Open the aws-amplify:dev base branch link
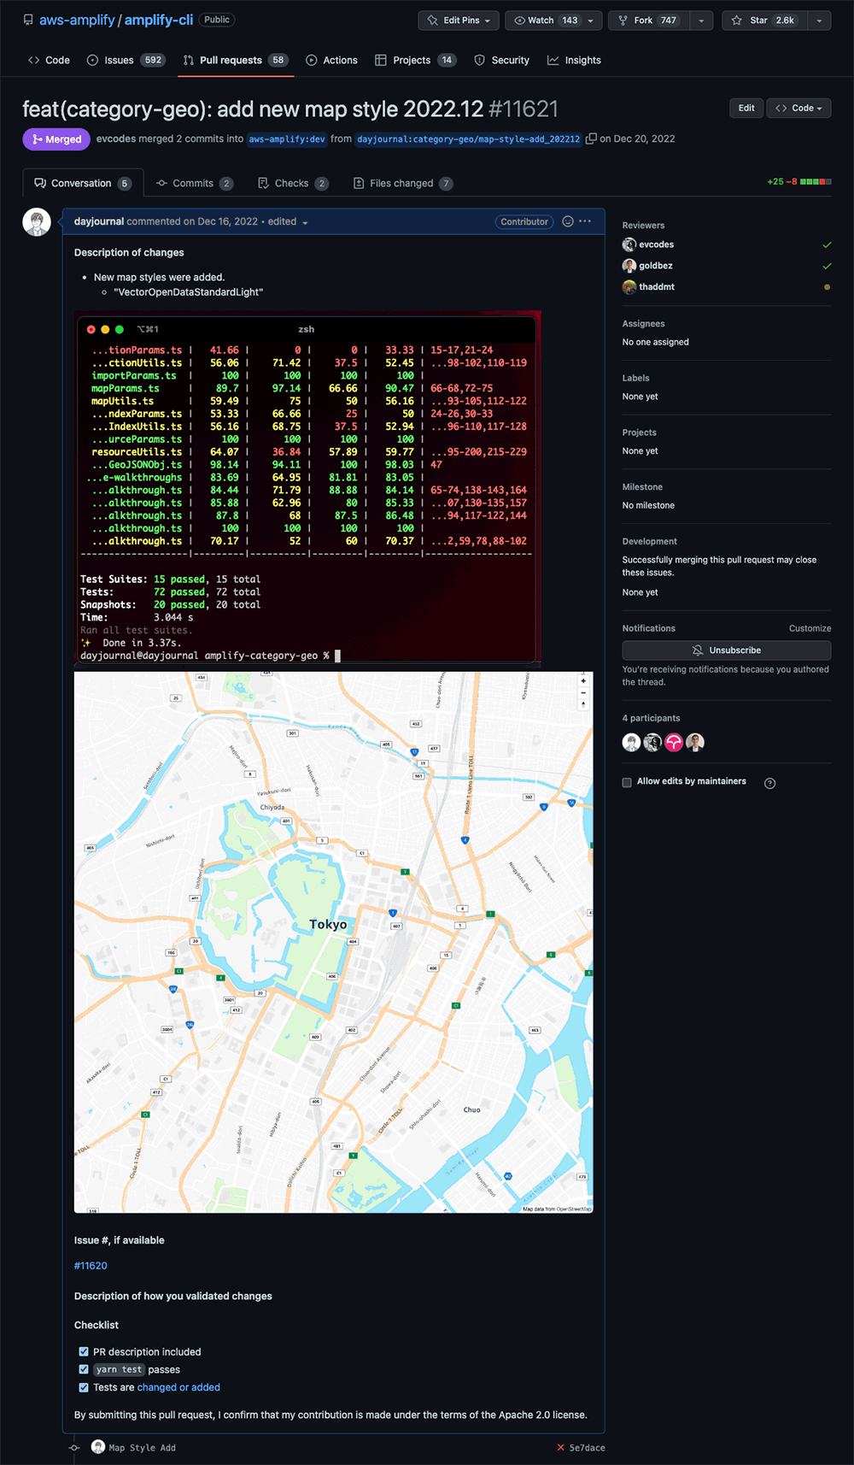 pos(287,138)
